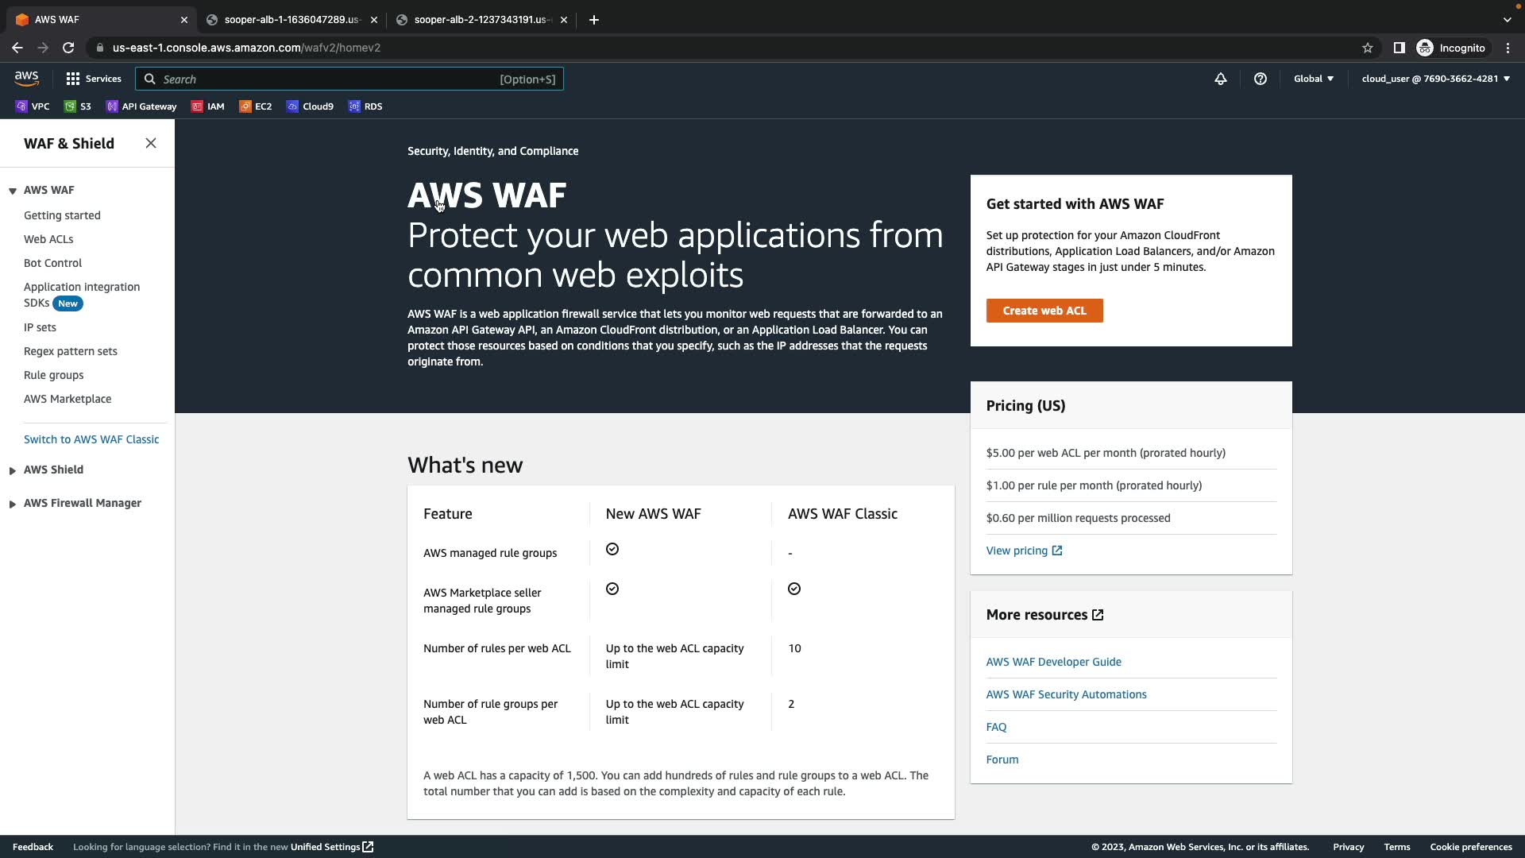This screenshot has height=858, width=1525.
Task: Open the notifications bell icon
Action: [1220, 79]
